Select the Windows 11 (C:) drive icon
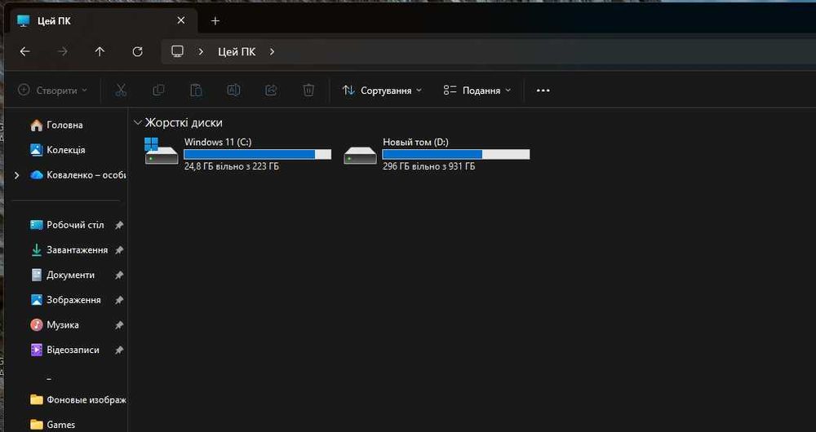This screenshot has height=432, width=816. [162, 152]
